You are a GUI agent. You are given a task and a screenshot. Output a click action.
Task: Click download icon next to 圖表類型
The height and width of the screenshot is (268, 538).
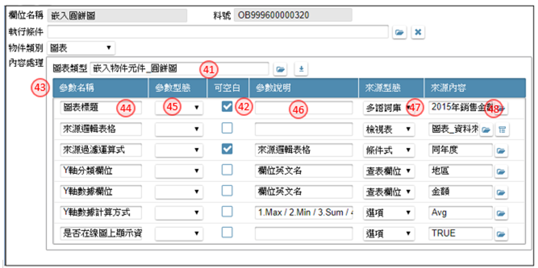pos(301,70)
